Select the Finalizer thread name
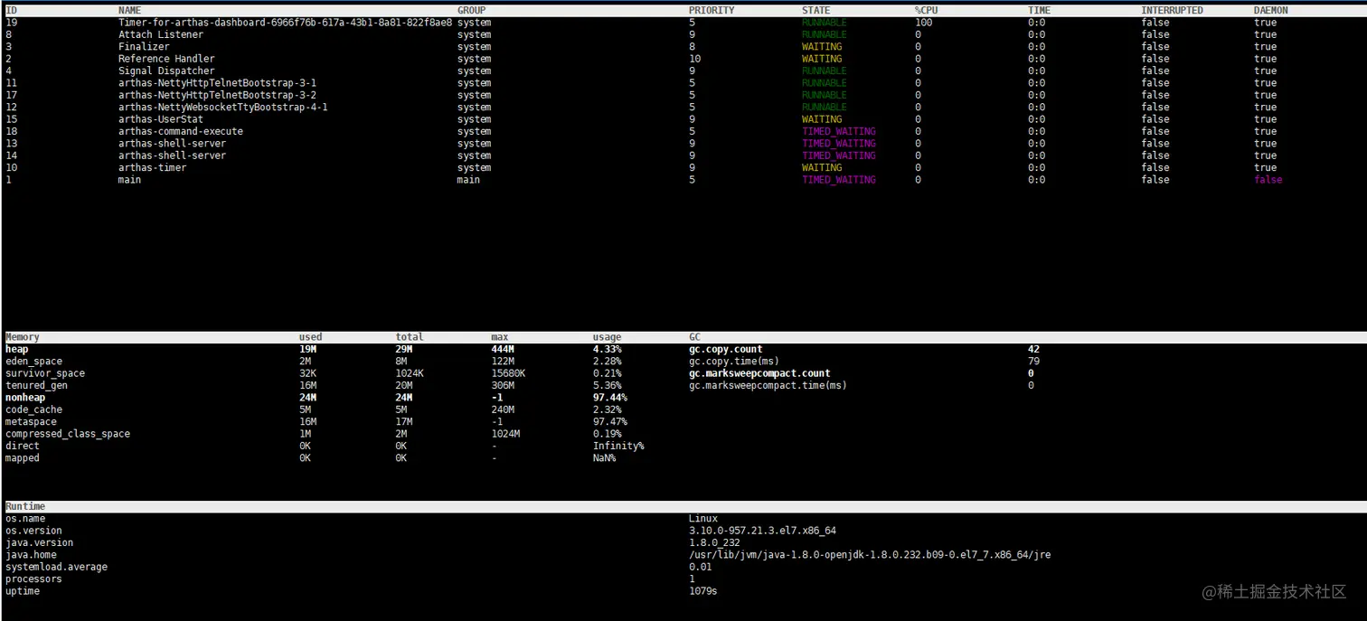Viewport: 1367px width, 621px height. tap(144, 47)
